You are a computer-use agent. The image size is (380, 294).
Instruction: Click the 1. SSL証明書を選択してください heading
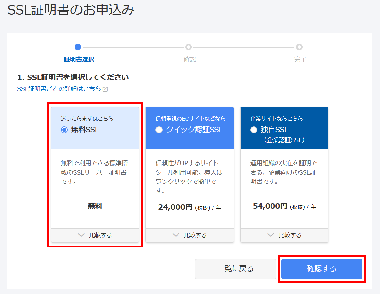click(x=73, y=77)
